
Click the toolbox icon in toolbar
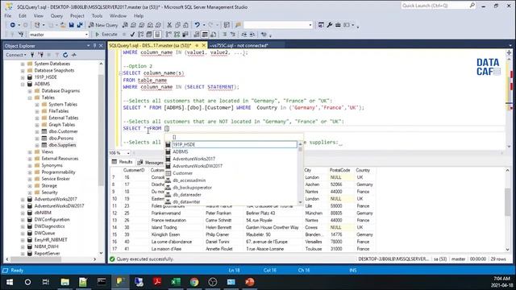pos(338,25)
